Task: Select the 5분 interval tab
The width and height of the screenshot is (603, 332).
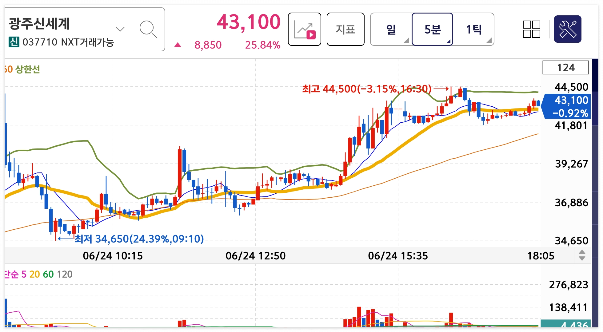Action: pyautogui.click(x=432, y=29)
